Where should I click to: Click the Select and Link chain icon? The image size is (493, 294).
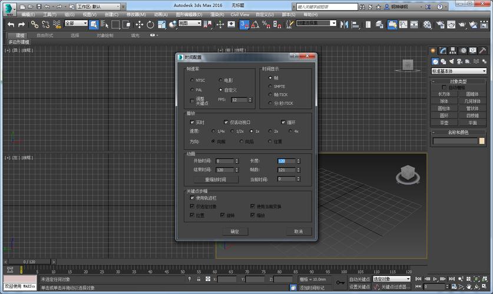click(x=35, y=24)
